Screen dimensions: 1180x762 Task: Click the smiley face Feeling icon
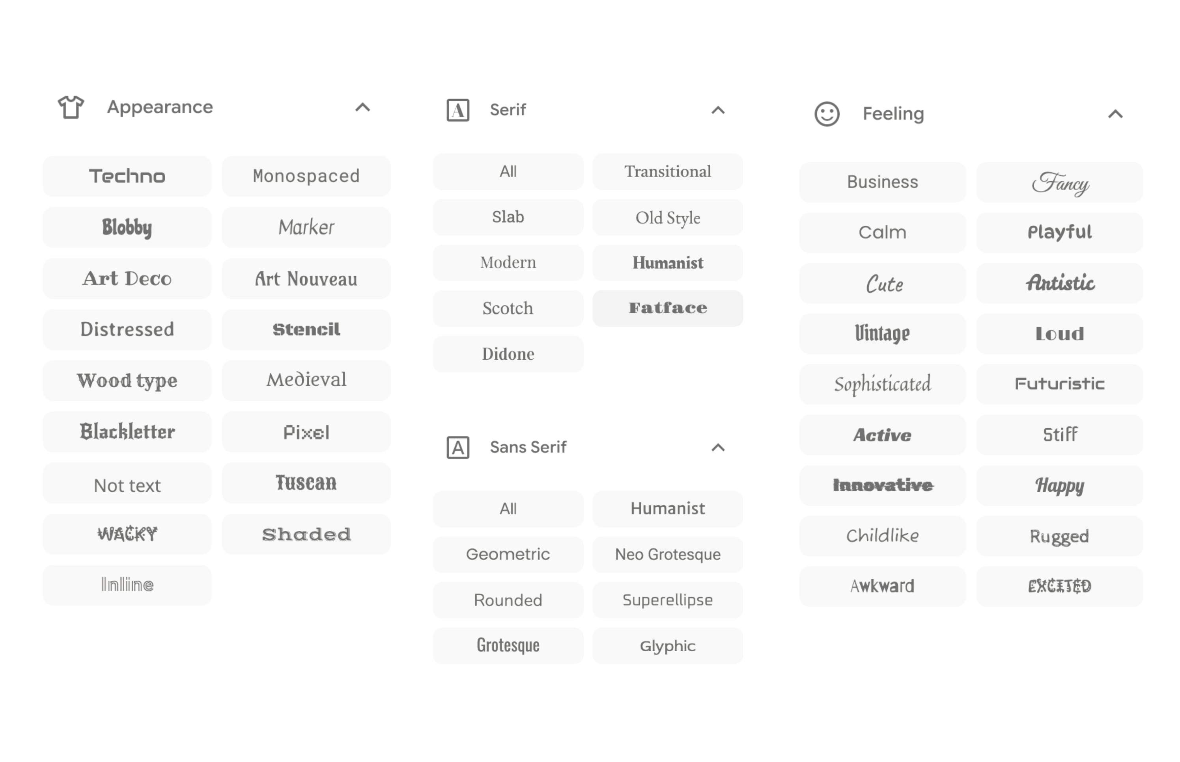(x=827, y=114)
